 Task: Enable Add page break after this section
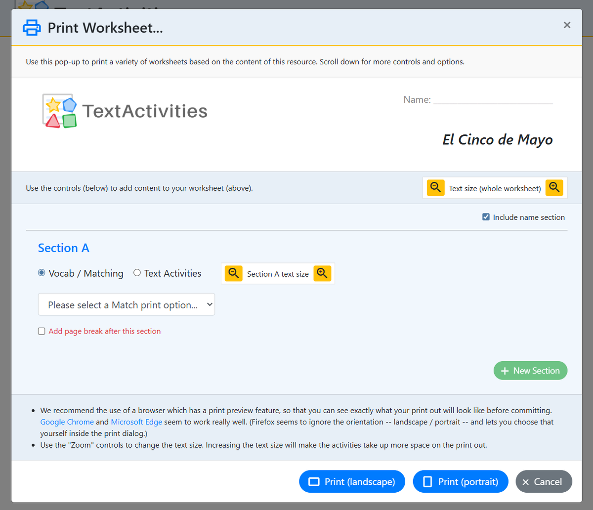click(42, 331)
